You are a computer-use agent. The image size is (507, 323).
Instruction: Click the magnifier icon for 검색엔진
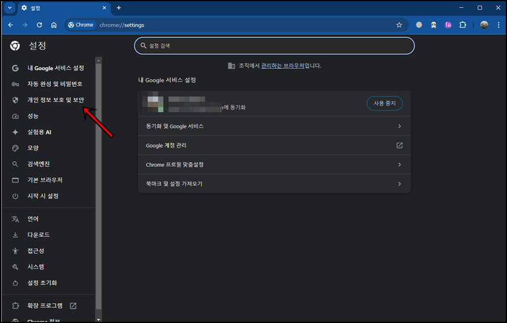[x=15, y=164]
